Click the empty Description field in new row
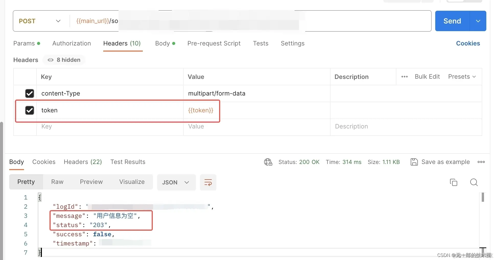This screenshot has width=495, height=260. [406, 126]
